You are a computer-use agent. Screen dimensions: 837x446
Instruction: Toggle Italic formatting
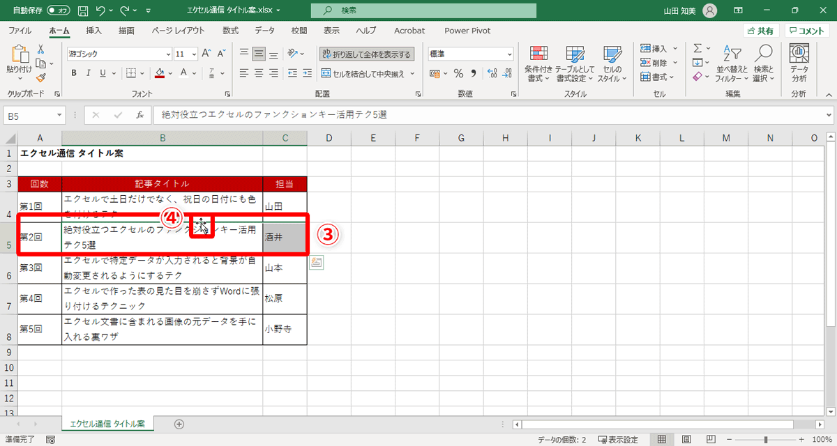tap(89, 72)
